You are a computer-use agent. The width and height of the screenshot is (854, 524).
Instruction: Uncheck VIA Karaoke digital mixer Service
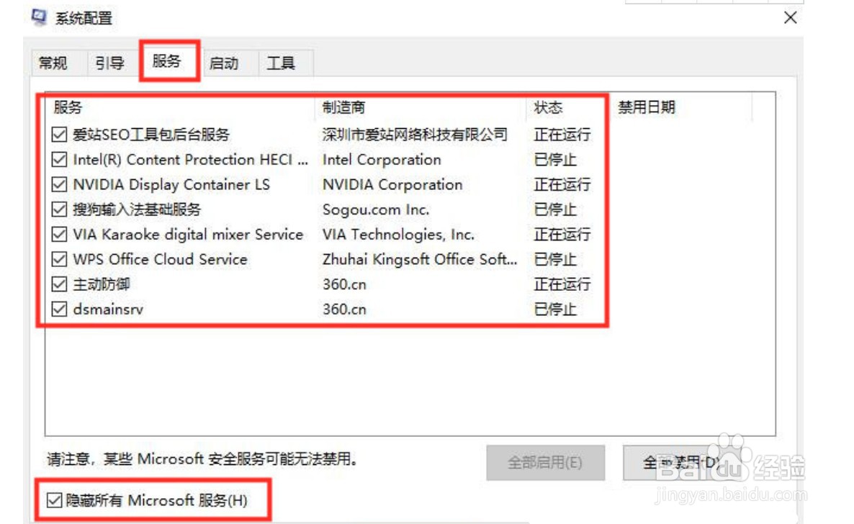click(59, 235)
